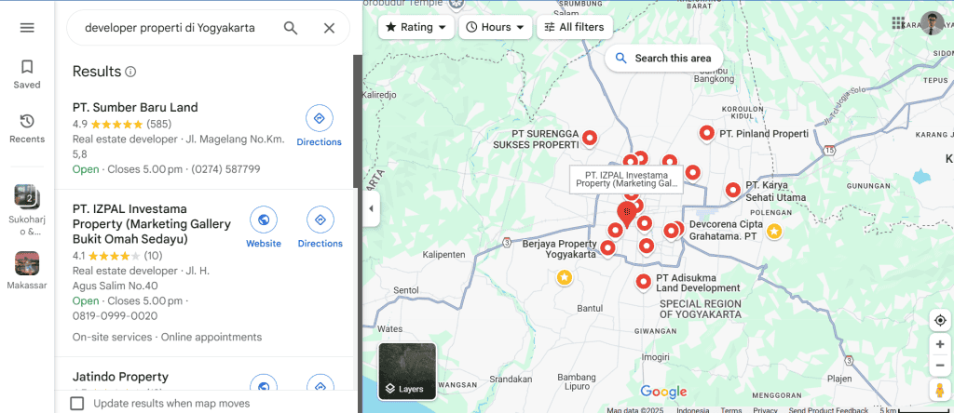Screen dimensions: 954x413
Task: Click Search this area button
Action: point(663,59)
